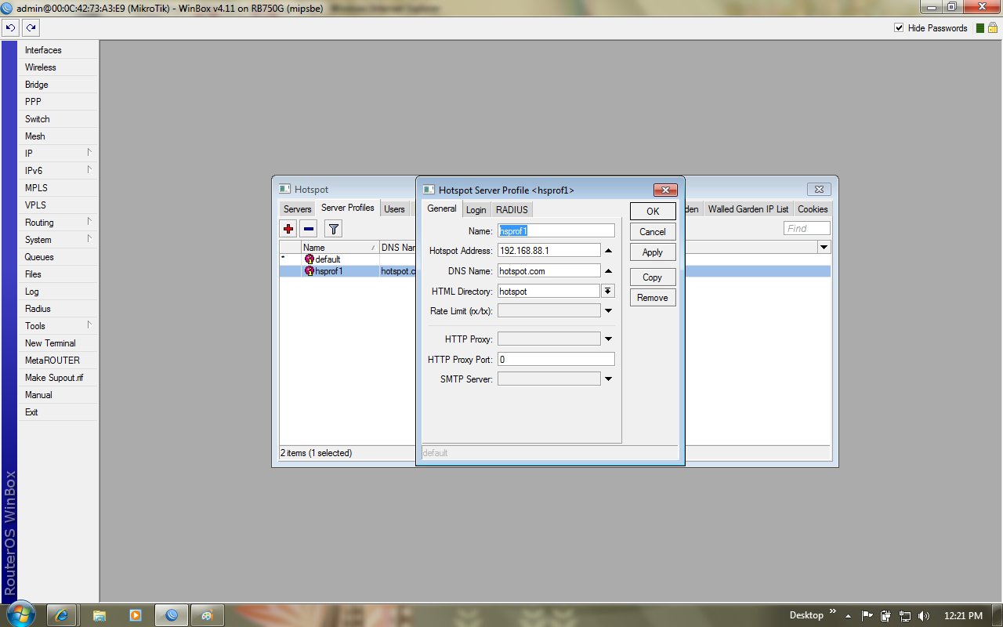
Task: Click the Remove button
Action: (x=653, y=298)
